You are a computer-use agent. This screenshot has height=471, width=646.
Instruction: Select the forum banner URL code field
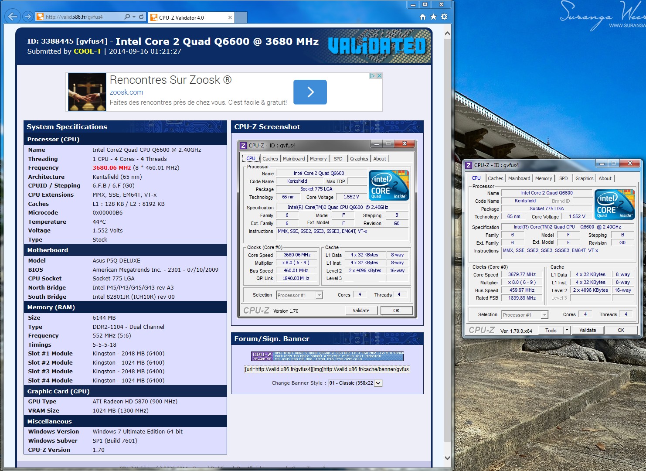coord(327,369)
